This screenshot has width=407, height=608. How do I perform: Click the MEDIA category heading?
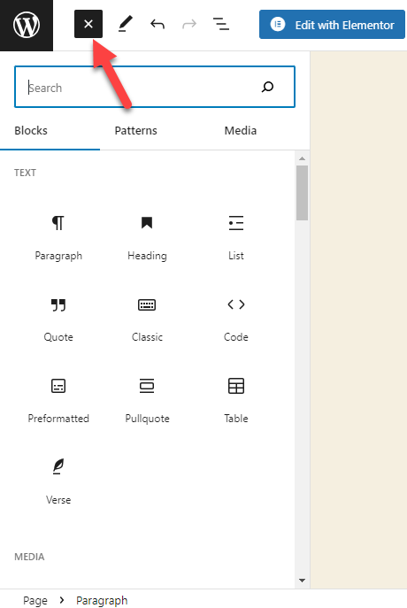click(x=29, y=557)
